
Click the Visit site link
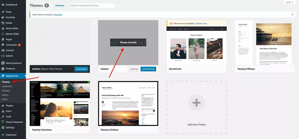[58, 14]
